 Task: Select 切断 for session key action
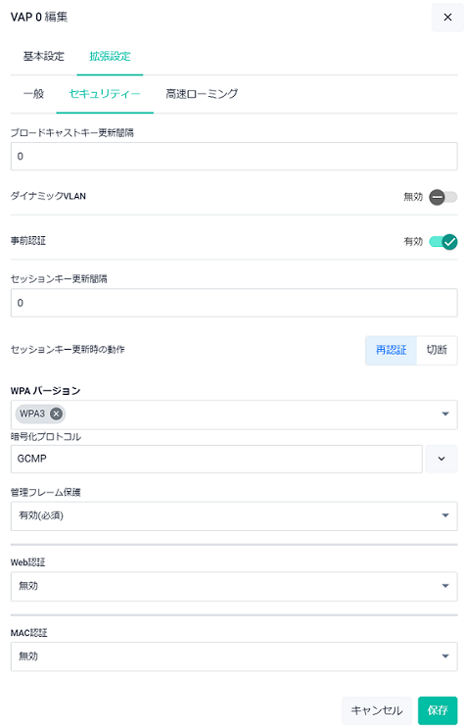[437, 350]
